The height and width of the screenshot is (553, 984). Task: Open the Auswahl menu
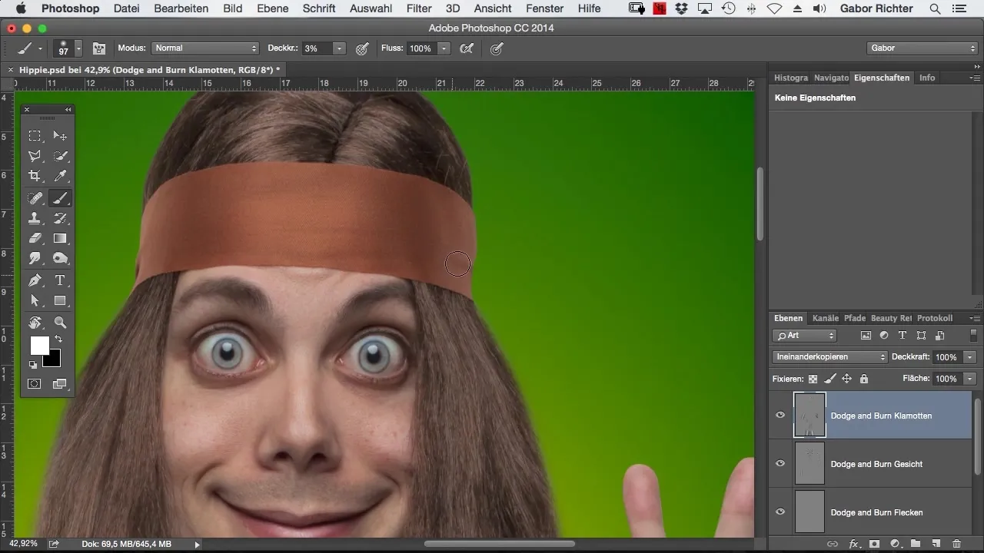click(x=371, y=8)
